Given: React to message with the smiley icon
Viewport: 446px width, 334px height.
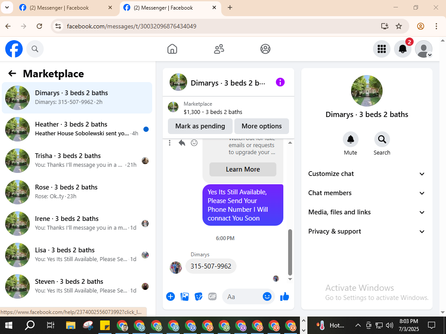Looking at the screenshot, I should (194, 143).
